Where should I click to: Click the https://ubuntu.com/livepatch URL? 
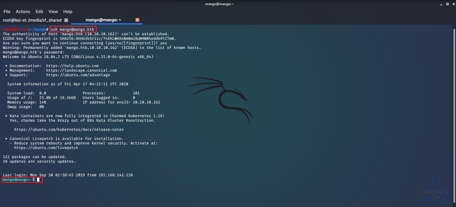point(46,148)
